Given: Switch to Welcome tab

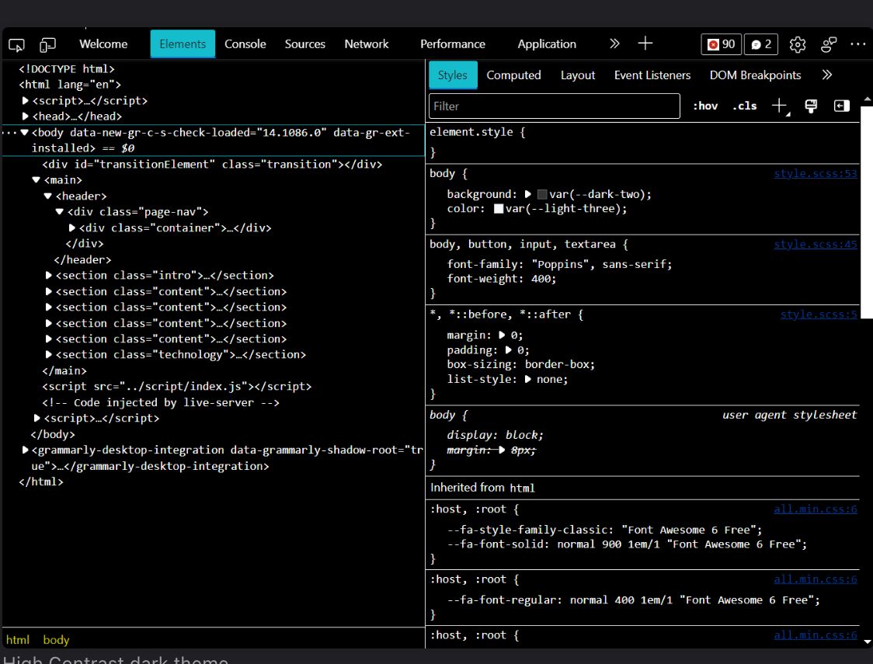Looking at the screenshot, I should coord(103,44).
